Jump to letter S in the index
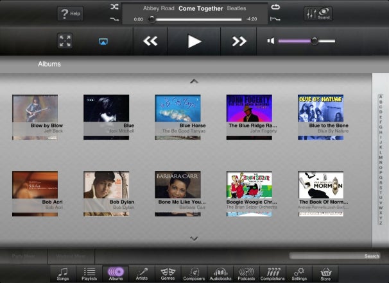Image resolution: width=389 pixels, height=283 pixels. 381,188
